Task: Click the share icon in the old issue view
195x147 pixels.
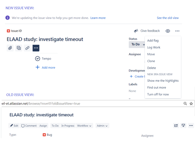Action: 176,125
